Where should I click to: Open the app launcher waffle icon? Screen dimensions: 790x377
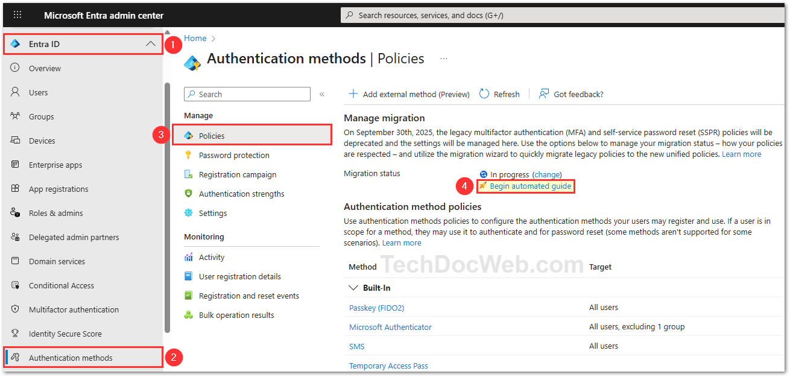click(x=17, y=15)
